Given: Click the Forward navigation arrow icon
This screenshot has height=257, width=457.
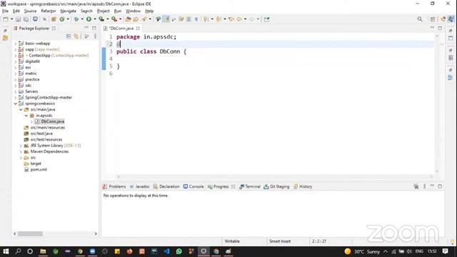Looking at the screenshot, I should [252, 19].
